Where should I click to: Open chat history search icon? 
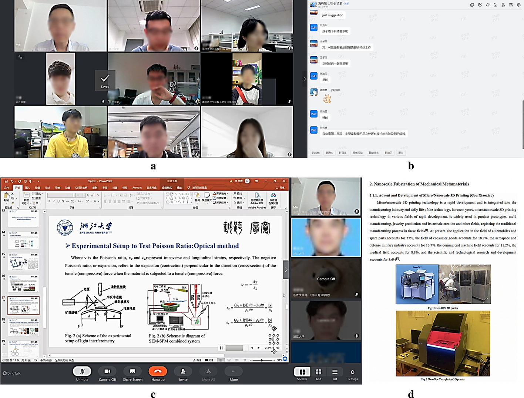coord(511,5)
